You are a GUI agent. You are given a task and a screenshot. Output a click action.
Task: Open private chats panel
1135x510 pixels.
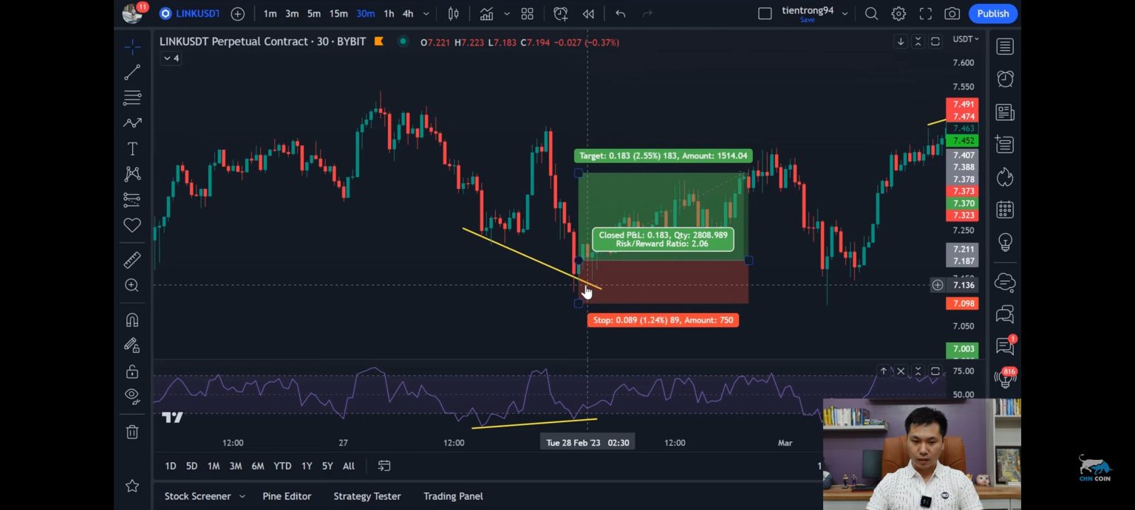coord(1005,314)
